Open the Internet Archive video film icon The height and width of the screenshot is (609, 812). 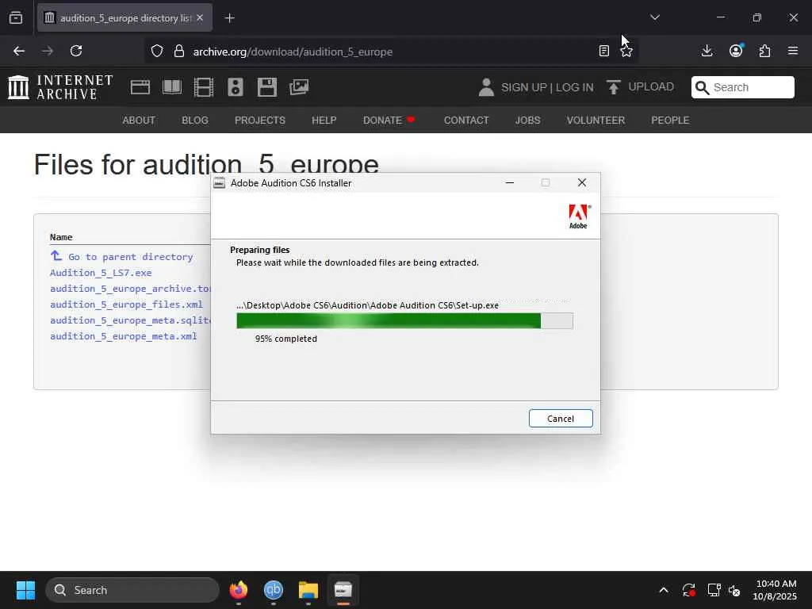click(x=204, y=87)
